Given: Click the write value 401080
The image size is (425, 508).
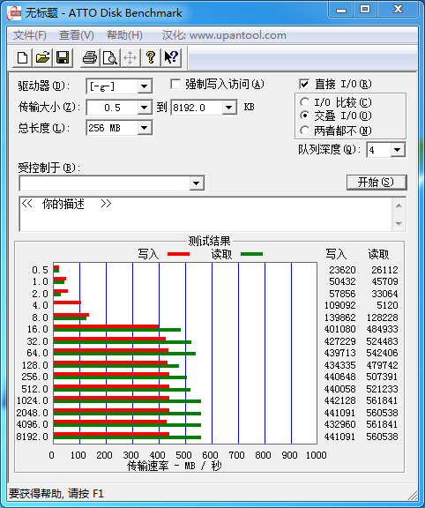Looking at the screenshot, I should pos(339,329).
